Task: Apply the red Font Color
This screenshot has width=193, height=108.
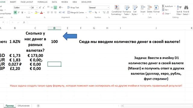Action: [42, 12]
